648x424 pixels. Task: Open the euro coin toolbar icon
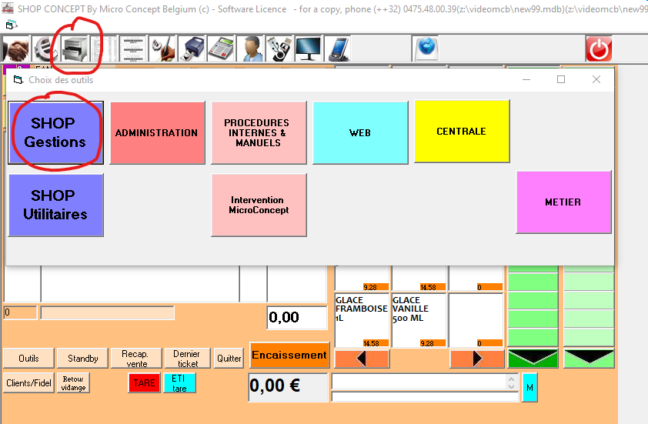(x=45, y=48)
